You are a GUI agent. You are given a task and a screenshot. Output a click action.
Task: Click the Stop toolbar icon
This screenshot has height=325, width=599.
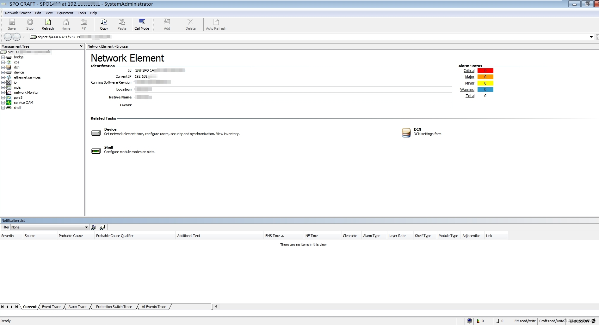(x=30, y=22)
